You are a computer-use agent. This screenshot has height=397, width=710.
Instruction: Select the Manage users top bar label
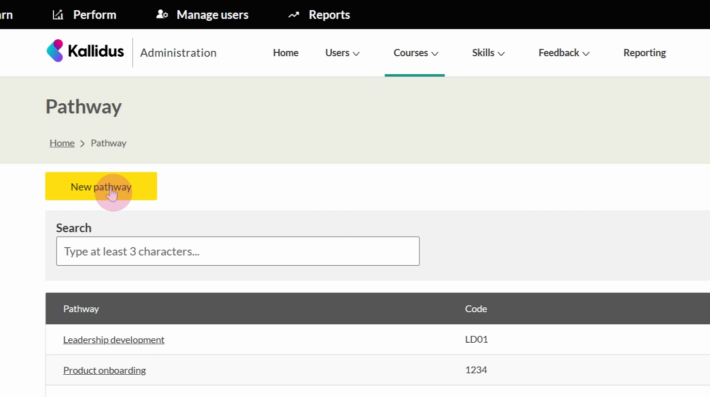(212, 15)
